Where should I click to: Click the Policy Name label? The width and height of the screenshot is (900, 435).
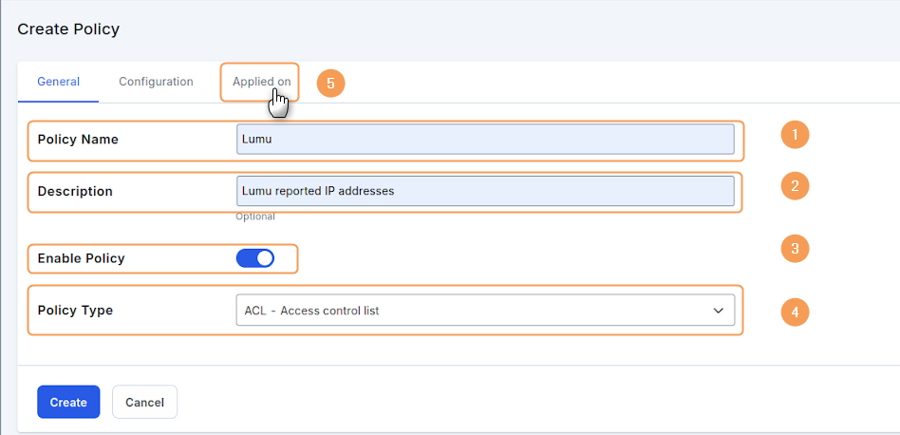78,140
